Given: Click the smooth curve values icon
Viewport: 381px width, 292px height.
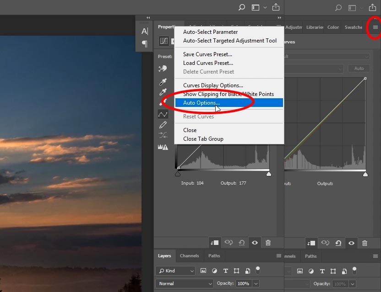Looking at the screenshot, I should tap(163, 135).
